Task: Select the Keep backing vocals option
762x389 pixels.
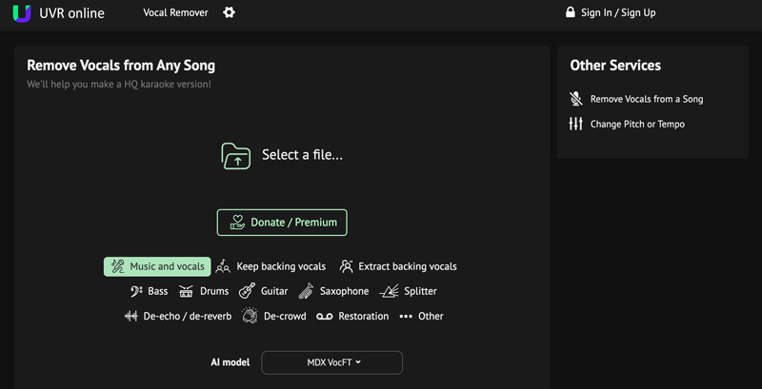Action: coord(271,266)
